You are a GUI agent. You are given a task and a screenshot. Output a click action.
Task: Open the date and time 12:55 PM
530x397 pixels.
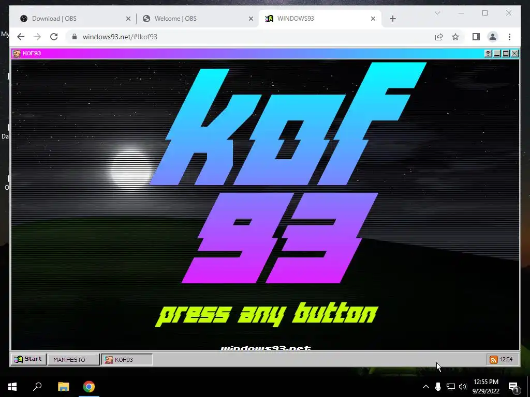pos(486,387)
